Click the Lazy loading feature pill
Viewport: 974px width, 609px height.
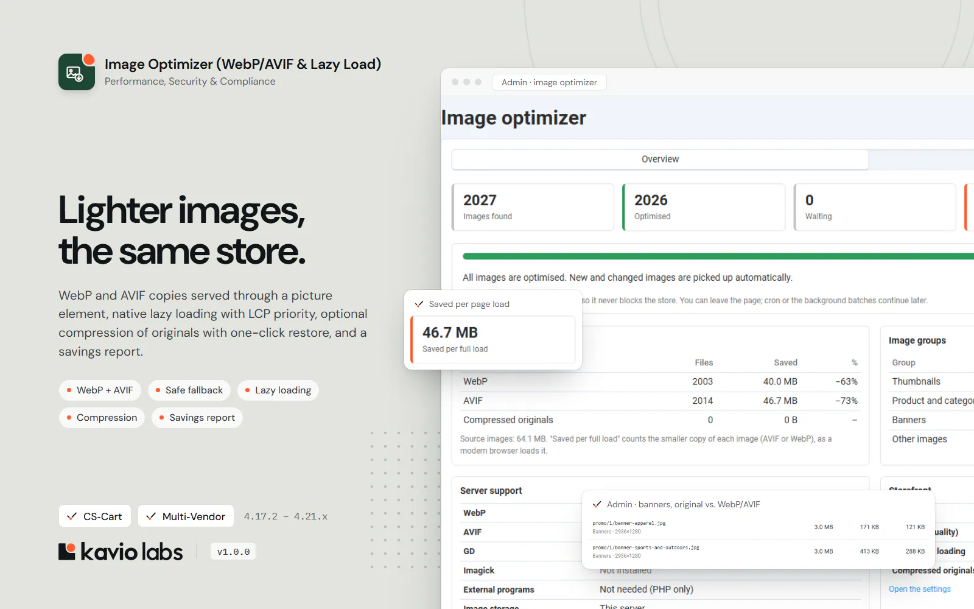[x=278, y=390]
